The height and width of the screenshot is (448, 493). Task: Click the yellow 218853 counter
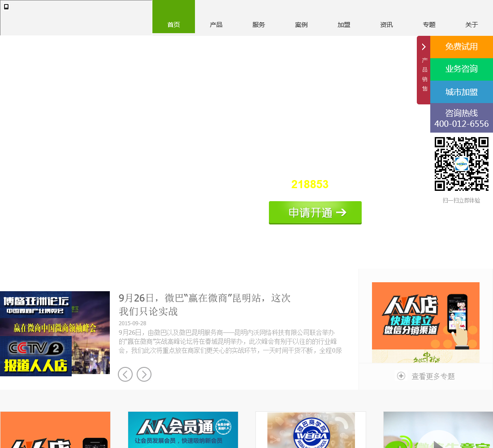click(x=310, y=184)
